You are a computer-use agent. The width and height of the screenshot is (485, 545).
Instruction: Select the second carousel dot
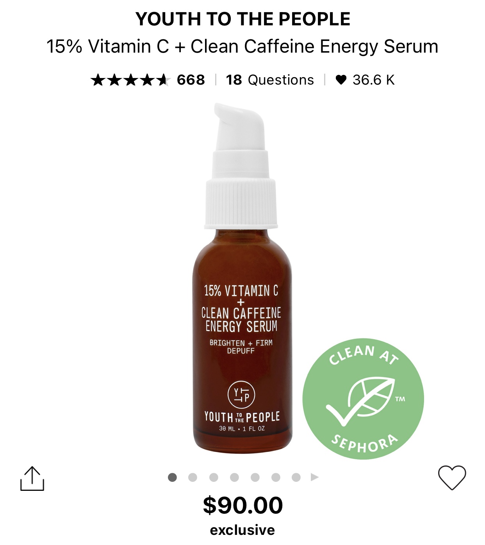pyautogui.click(x=193, y=477)
